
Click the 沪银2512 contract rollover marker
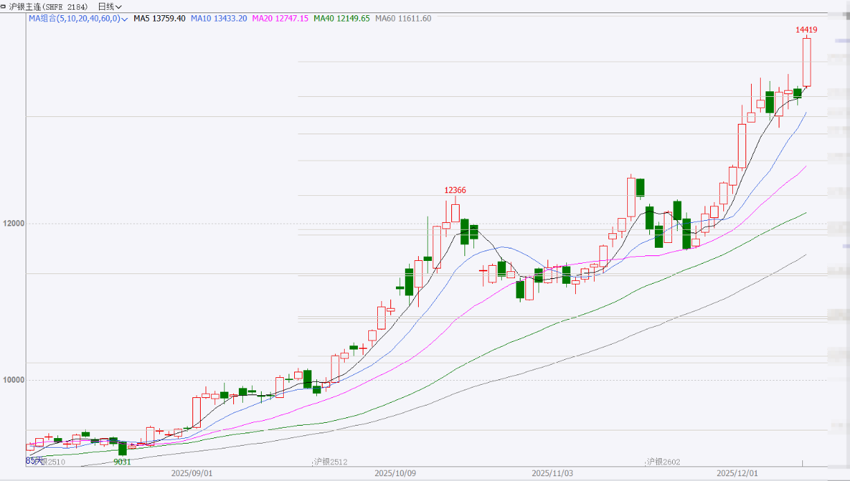point(329,462)
